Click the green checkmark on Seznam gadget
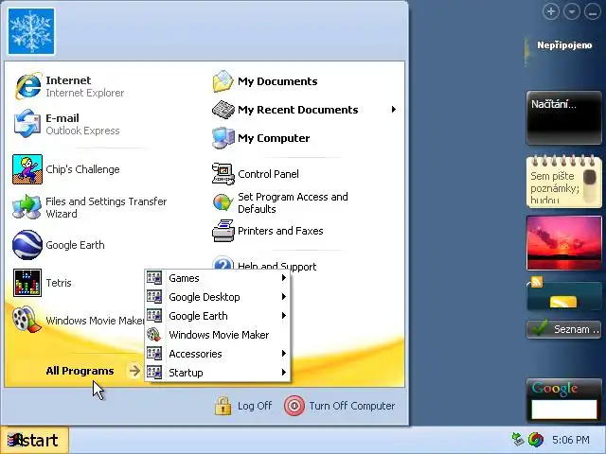Screen dimensions: 606x454 (540, 328)
